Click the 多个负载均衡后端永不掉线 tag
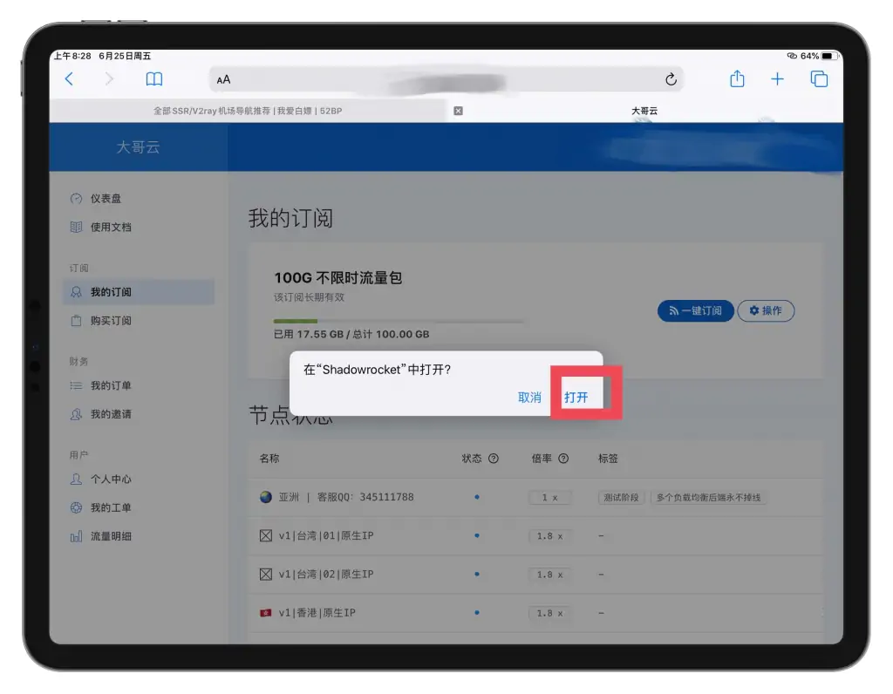The width and height of the screenshot is (893, 694). point(708,498)
